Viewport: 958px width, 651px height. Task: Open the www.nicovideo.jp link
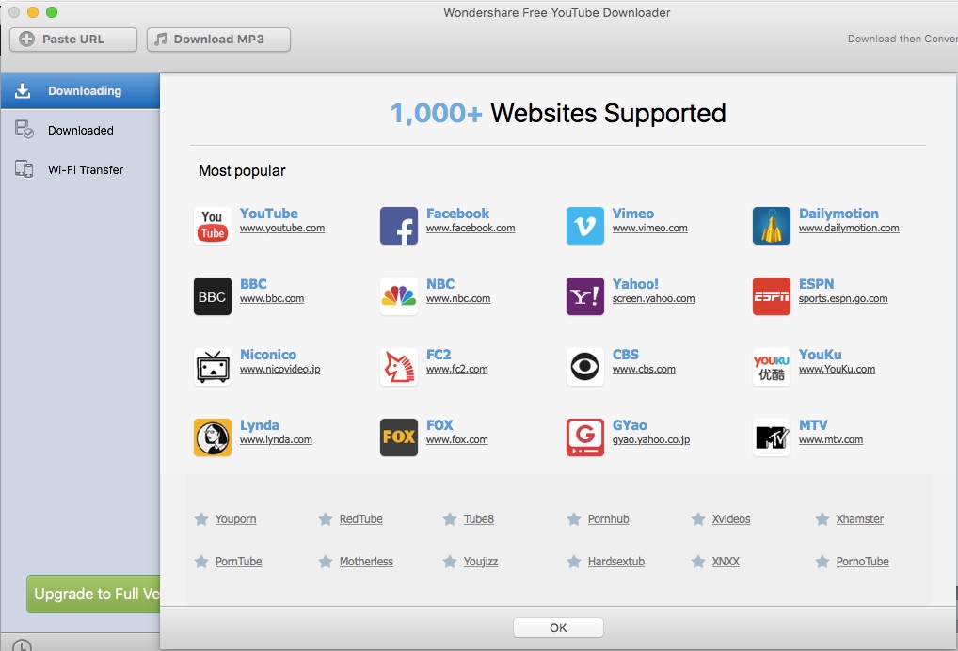tap(279, 369)
